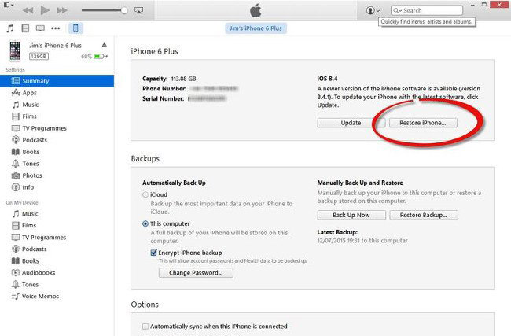Show more libraries via ellipsis icon
The height and width of the screenshot is (336, 511).
[x=55, y=28]
